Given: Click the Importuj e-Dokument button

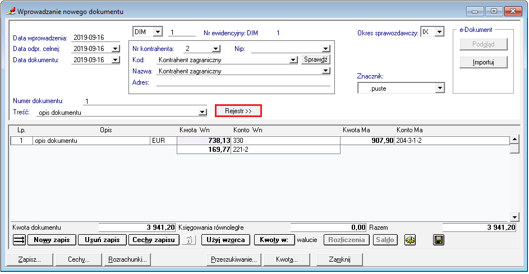Looking at the screenshot, I should tap(483, 62).
